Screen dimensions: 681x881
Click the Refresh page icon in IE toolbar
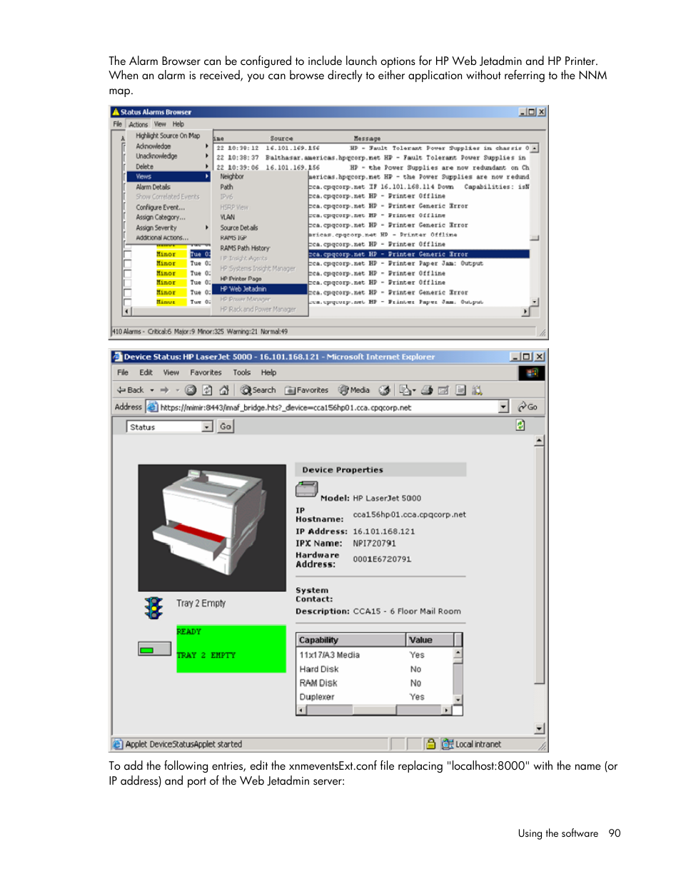pyautogui.click(x=207, y=390)
